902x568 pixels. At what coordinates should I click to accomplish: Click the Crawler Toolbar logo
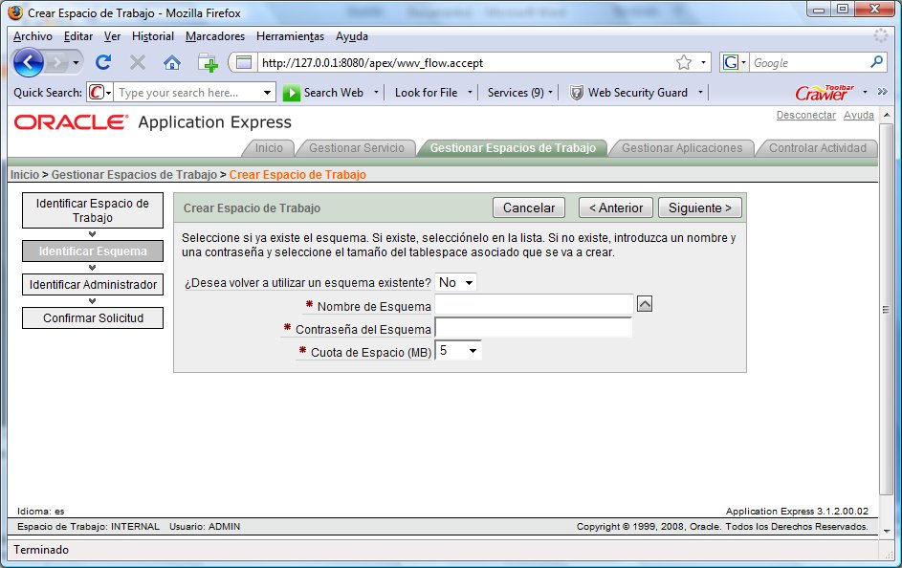click(825, 92)
